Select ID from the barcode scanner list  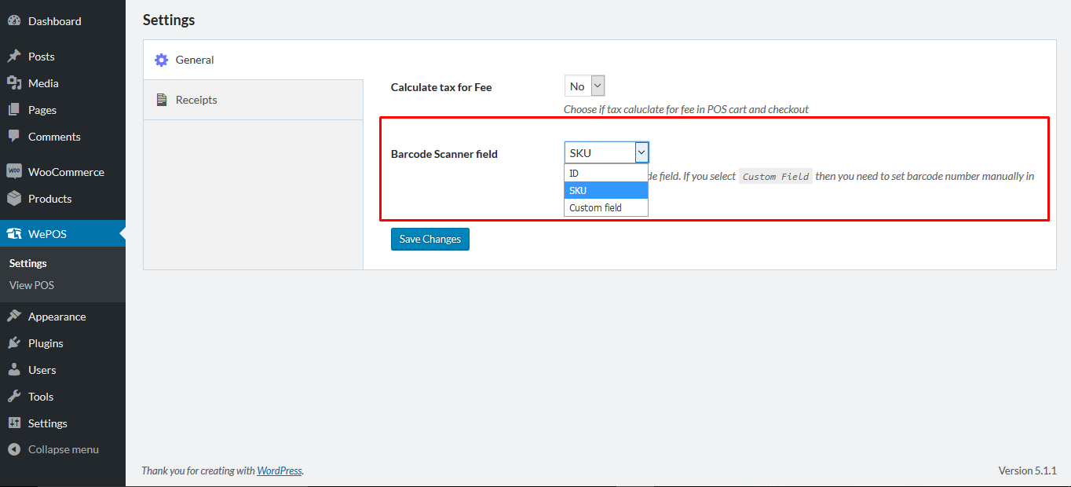[575, 172]
